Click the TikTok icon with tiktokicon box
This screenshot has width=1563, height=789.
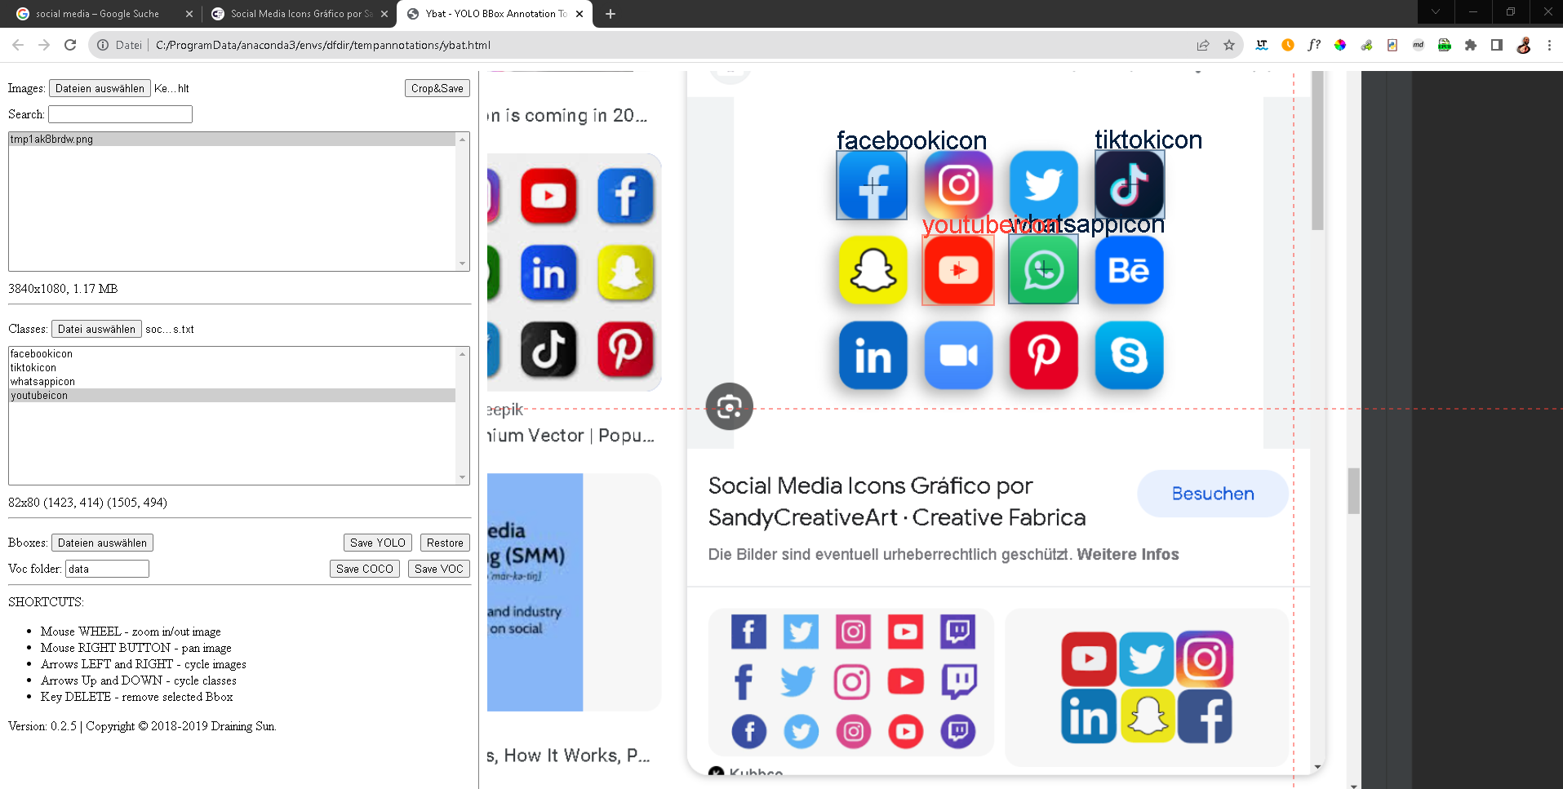click(x=1129, y=185)
